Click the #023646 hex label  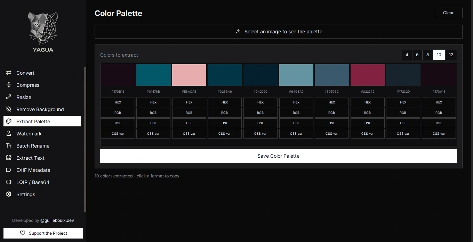(225, 92)
